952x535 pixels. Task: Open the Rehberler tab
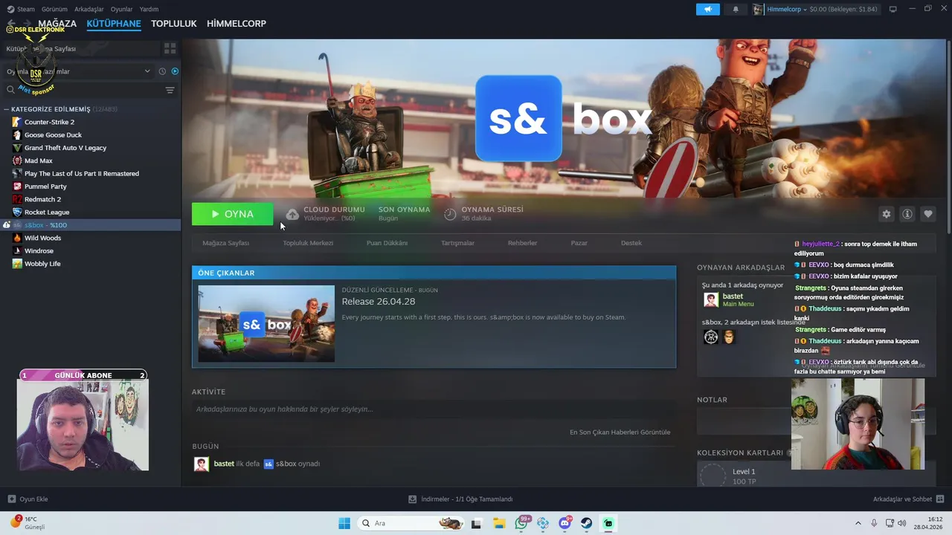point(522,243)
